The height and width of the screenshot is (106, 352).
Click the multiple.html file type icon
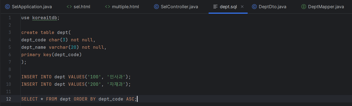coord(108,7)
